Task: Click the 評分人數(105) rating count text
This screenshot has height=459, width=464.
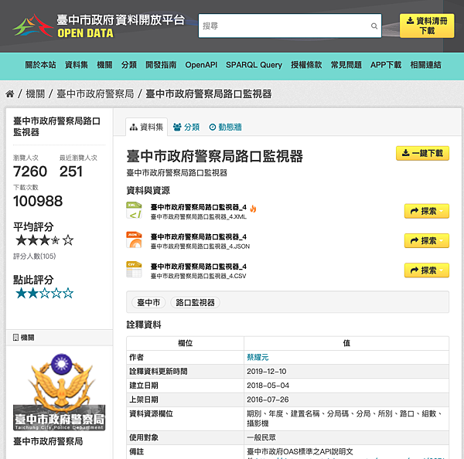Action: pyautogui.click(x=34, y=256)
